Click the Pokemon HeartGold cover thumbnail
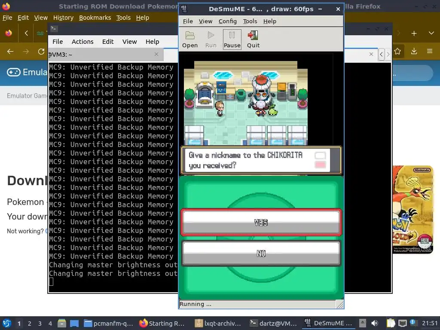 (413, 209)
